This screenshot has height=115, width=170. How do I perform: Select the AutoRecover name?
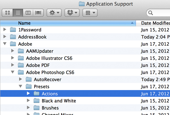click(x=48, y=80)
